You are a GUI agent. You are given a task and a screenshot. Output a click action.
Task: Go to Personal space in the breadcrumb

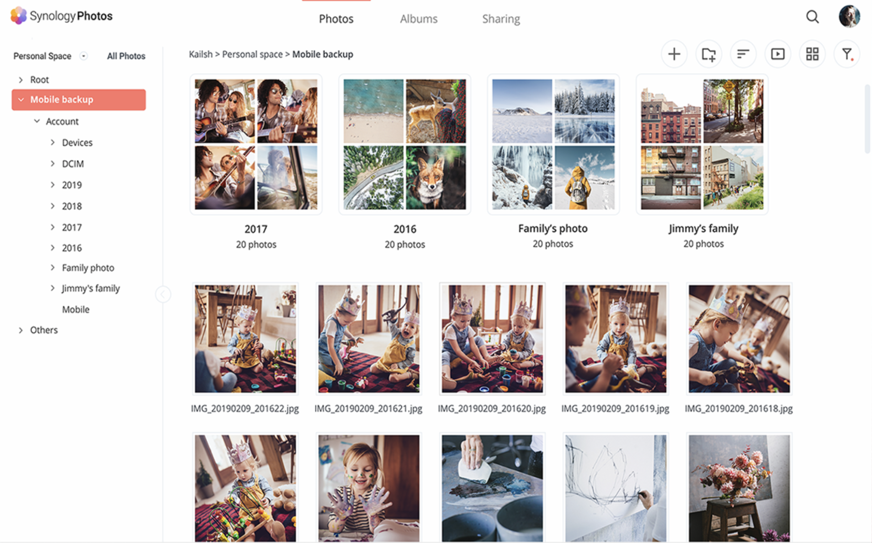pos(252,54)
